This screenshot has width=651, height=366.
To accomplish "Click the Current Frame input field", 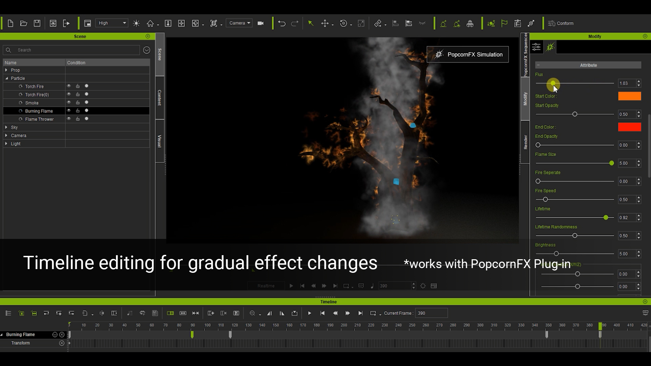I will [431, 313].
